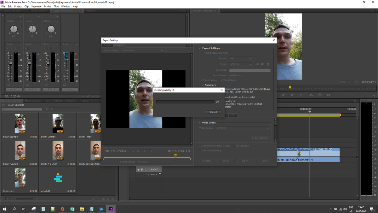
Task: Open the Edit menu
Action: point(10,6)
